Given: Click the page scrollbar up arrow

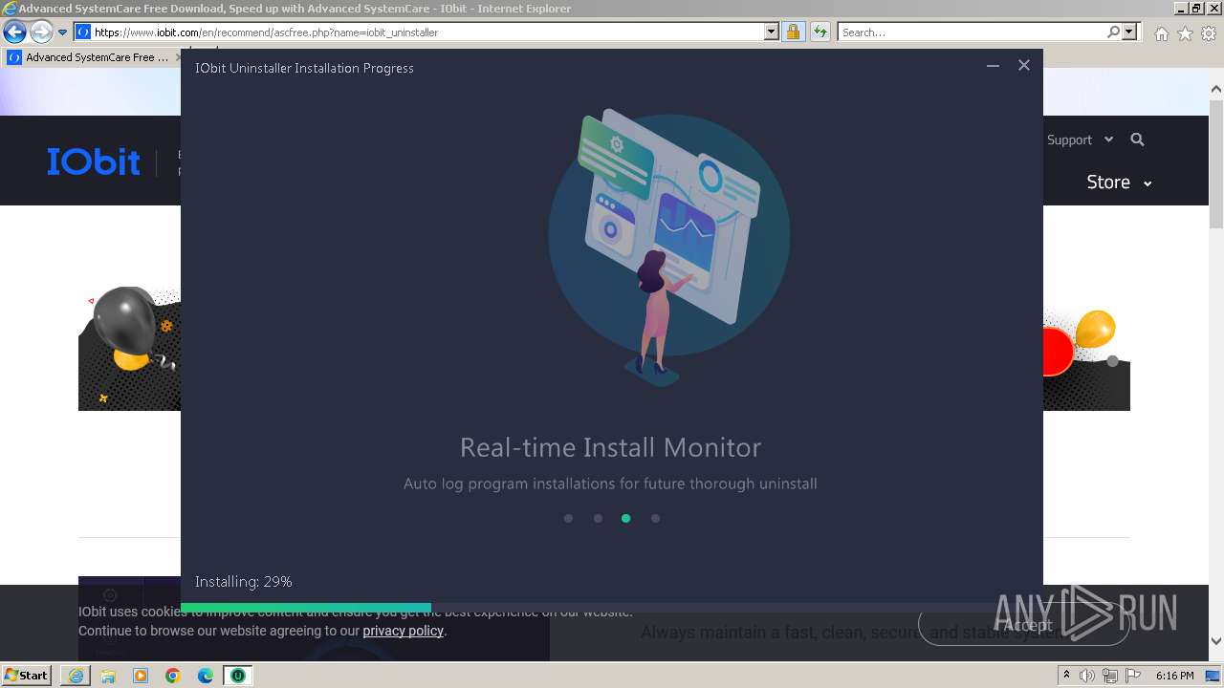Looking at the screenshot, I should 1216,90.
